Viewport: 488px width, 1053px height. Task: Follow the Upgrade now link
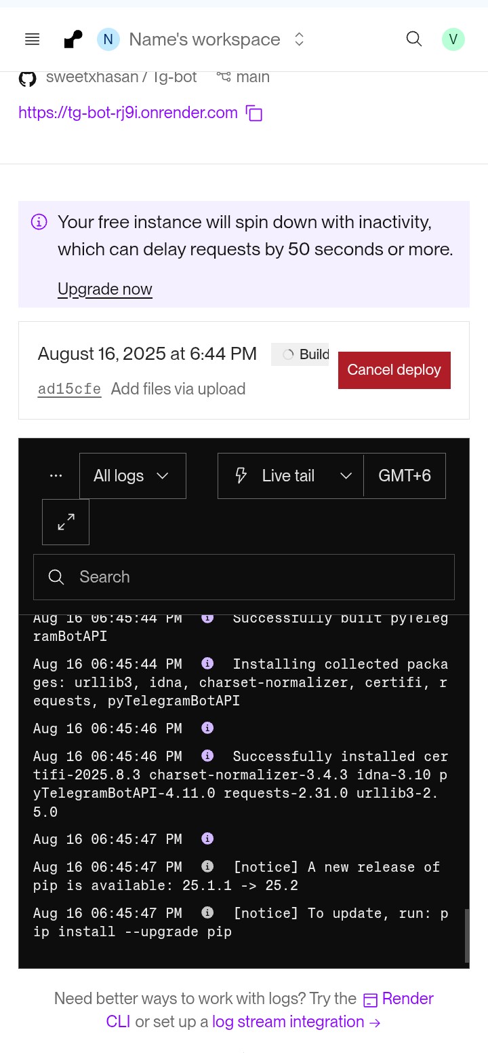105,289
